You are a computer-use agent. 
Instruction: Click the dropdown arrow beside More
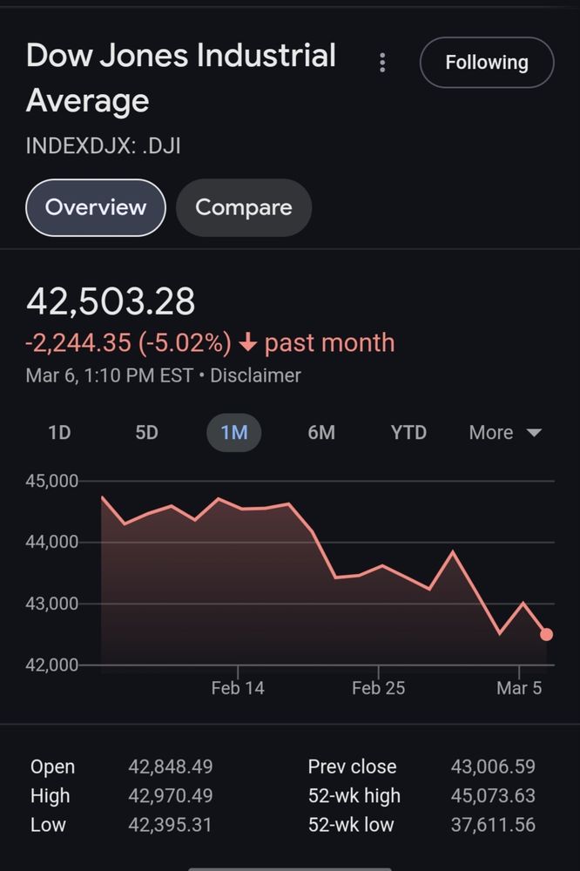[534, 433]
